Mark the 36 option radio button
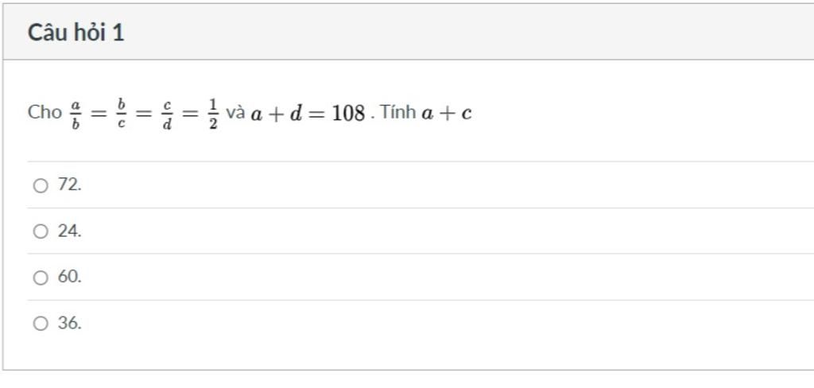The width and height of the screenshot is (814, 388). click(41, 324)
